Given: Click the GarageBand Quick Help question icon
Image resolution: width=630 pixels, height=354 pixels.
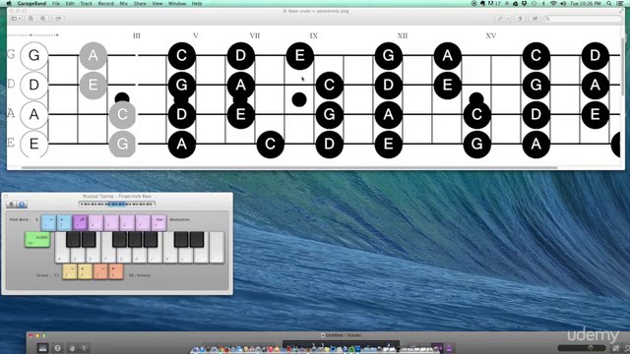Looking at the screenshot, I should (x=57, y=348).
